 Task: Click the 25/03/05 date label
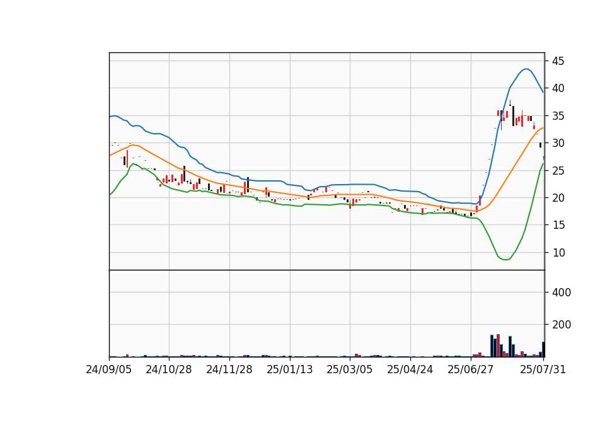pyautogui.click(x=350, y=369)
